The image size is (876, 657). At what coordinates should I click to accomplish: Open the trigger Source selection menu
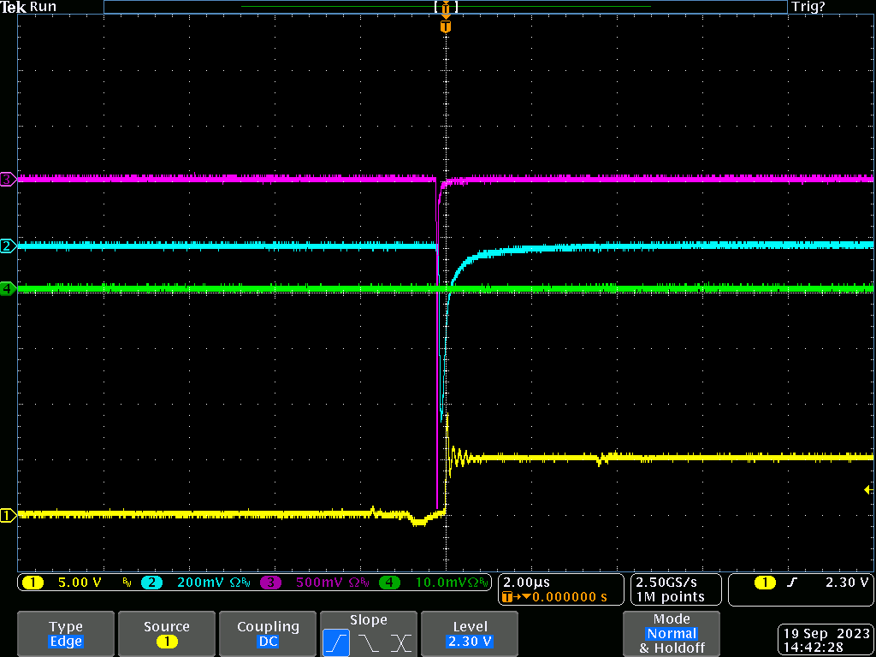pyautogui.click(x=167, y=634)
